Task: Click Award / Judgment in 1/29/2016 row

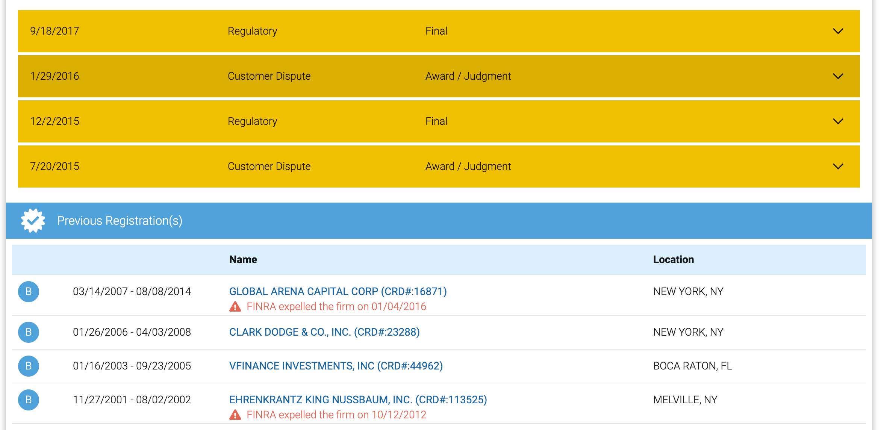Action: (x=468, y=76)
